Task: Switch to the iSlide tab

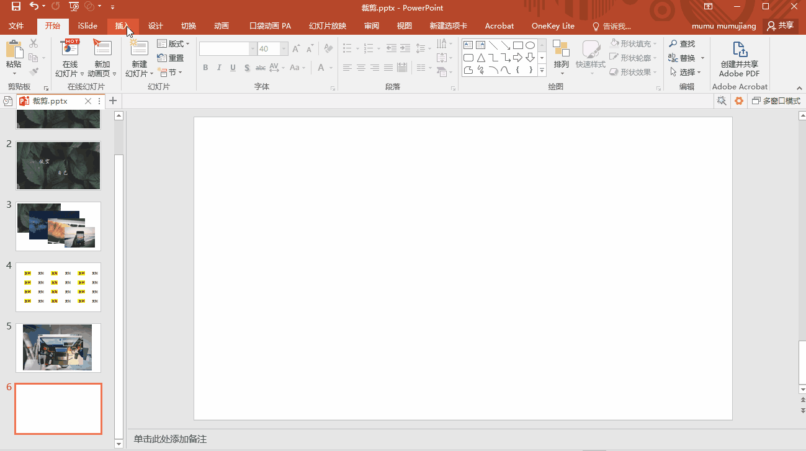Action: click(87, 26)
